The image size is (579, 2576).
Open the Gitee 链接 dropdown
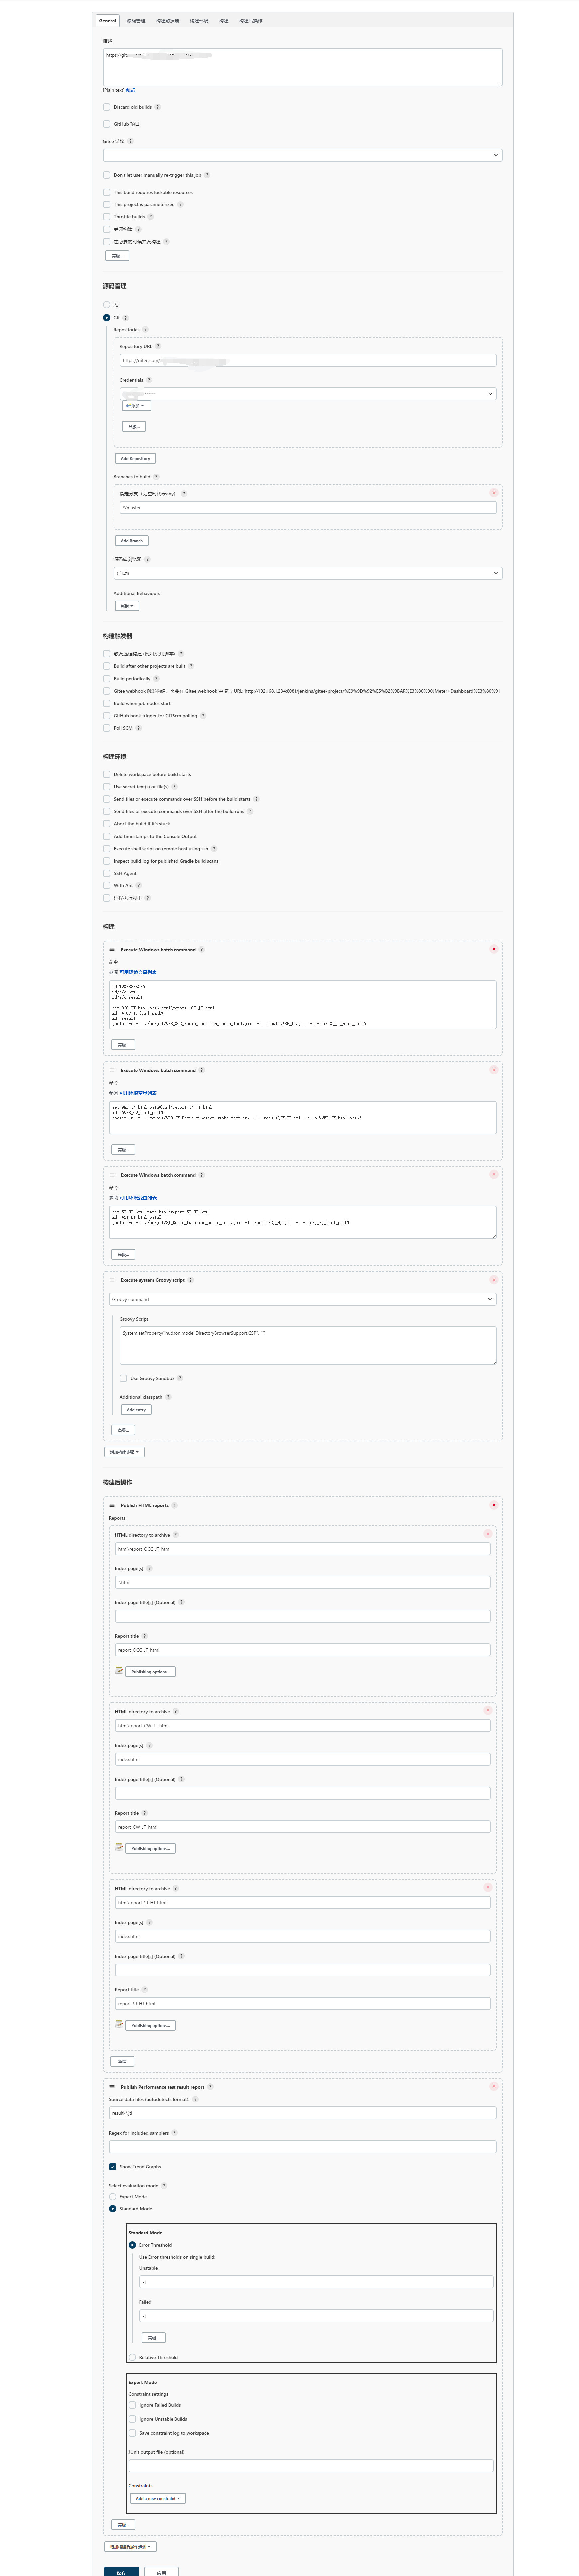click(x=302, y=155)
